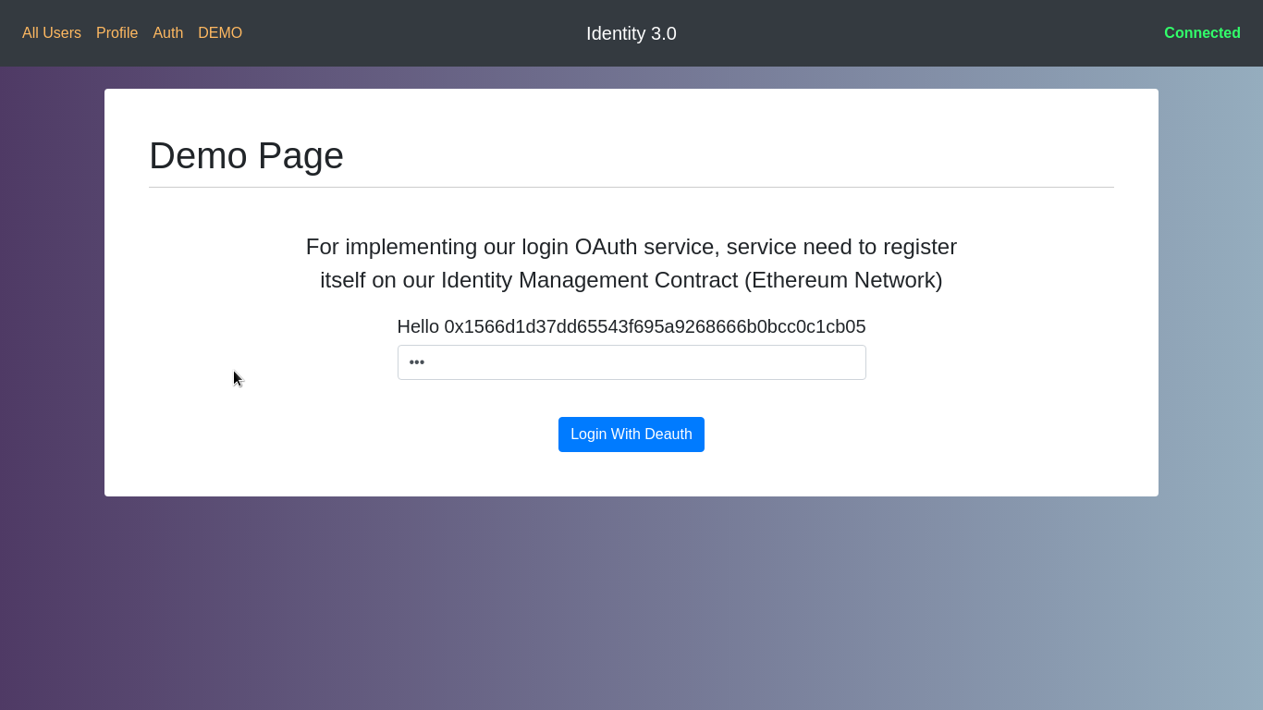
Task: Focus the masked password input field
Action: point(631,362)
